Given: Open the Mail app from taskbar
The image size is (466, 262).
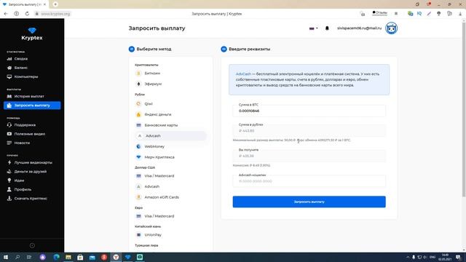Looking at the screenshot, I should pyautogui.click(x=92, y=257).
